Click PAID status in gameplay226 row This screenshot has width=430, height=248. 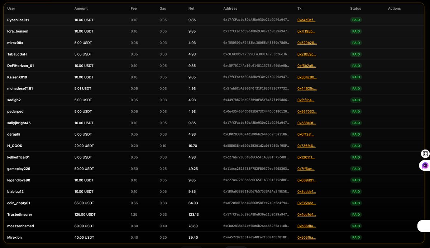356,169
